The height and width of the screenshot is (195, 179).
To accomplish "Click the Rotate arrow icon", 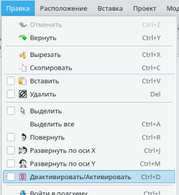I will 23,137.
